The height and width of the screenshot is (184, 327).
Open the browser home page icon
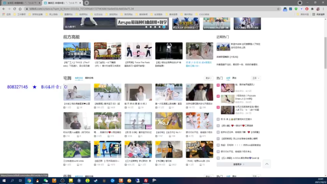20,9
